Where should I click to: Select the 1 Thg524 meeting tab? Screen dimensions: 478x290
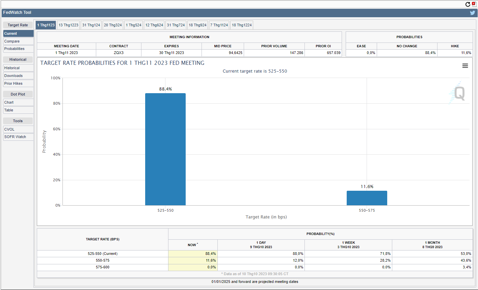pyautogui.click(x=133, y=25)
